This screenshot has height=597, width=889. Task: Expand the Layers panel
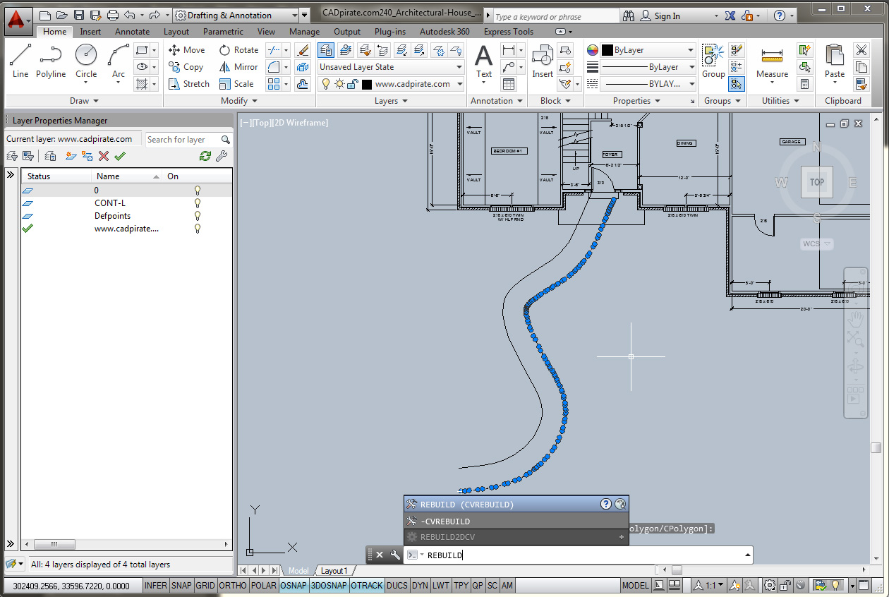(x=391, y=101)
